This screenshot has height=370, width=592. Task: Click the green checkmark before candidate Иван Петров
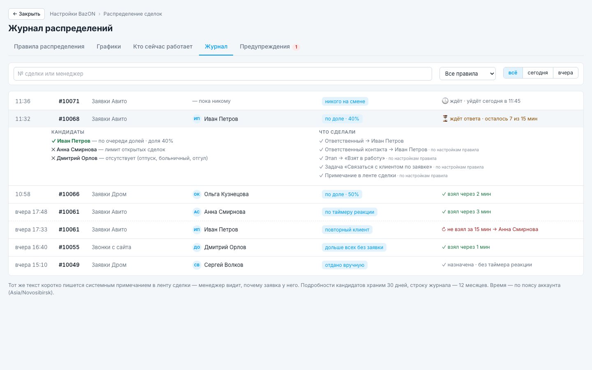tap(53, 141)
